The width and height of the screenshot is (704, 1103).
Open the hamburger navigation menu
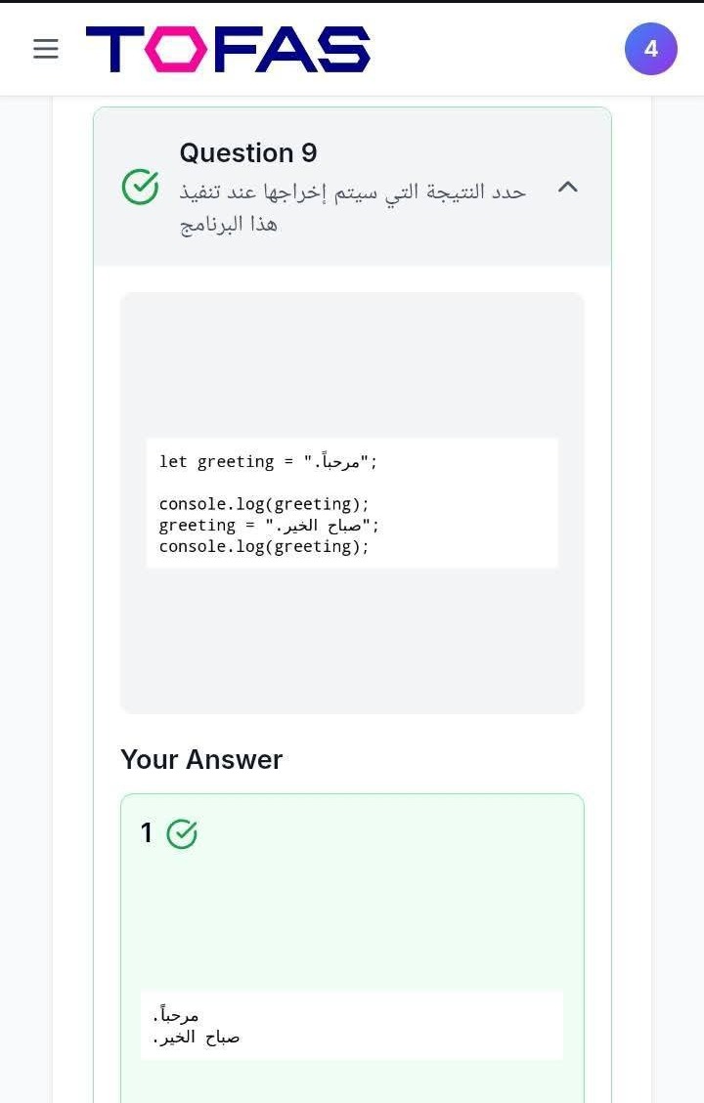(x=46, y=49)
